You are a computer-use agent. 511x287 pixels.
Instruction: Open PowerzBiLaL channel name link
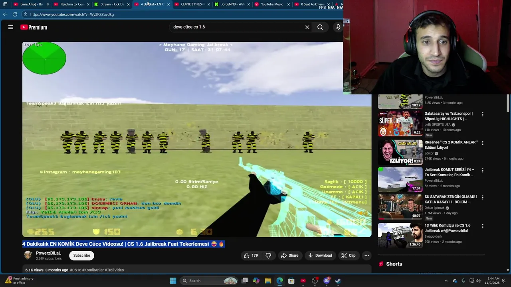tap(48, 253)
